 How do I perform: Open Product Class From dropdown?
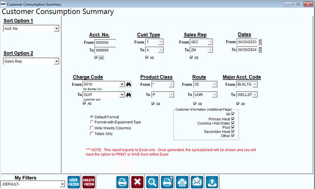coord(171,84)
